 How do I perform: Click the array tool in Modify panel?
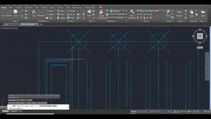(x=78, y=18)
